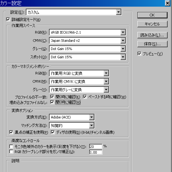The width and height of the screenshot is (172, 172).
Task: Click the gamma value field showing 1.00
Action: pos(96,152)
